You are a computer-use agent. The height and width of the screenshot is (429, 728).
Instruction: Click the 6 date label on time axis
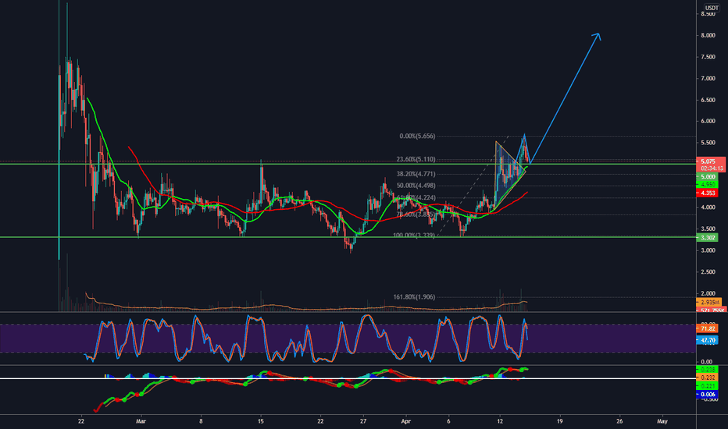click(448, 421)
